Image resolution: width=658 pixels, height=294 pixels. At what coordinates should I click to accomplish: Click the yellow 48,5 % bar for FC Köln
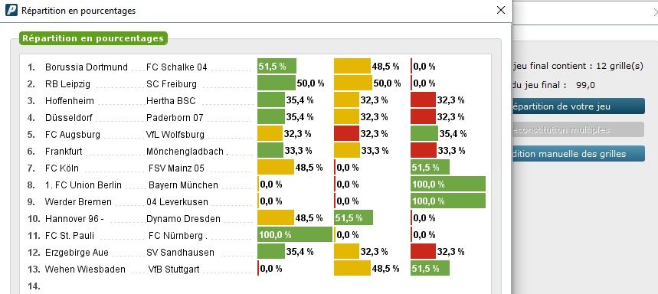pos(276,168)
